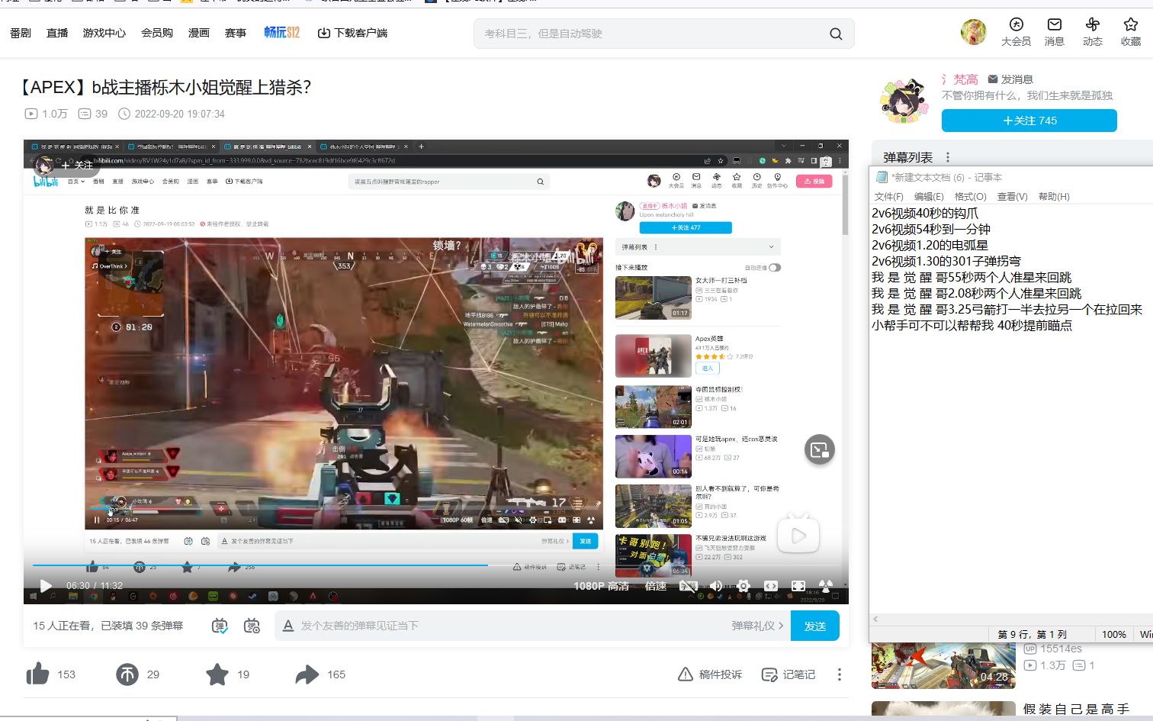Click Notepad line 2v6视频1.20的电弧星
Viewport: 1153px width, 721px height.
pos(930,245)
